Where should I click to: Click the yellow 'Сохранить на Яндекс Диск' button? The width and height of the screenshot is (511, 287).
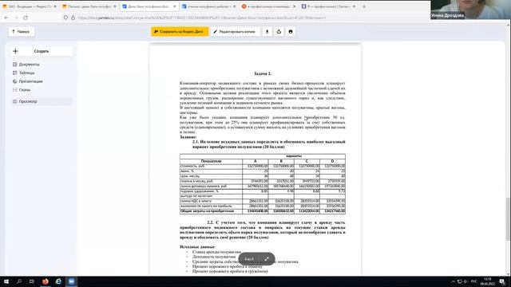tap(180, 32)
